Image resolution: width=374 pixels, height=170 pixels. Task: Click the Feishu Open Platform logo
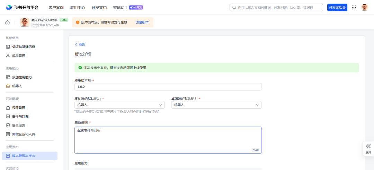coord(22,7)
